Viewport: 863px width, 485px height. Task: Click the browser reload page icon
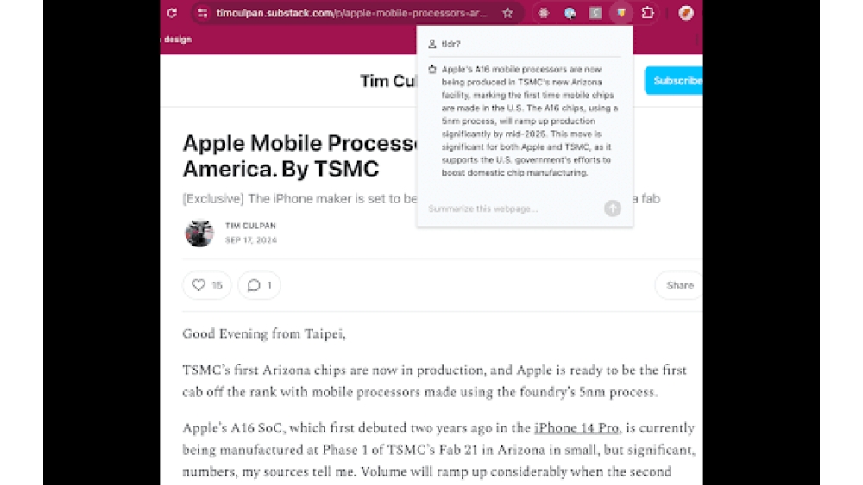point(172,13)
